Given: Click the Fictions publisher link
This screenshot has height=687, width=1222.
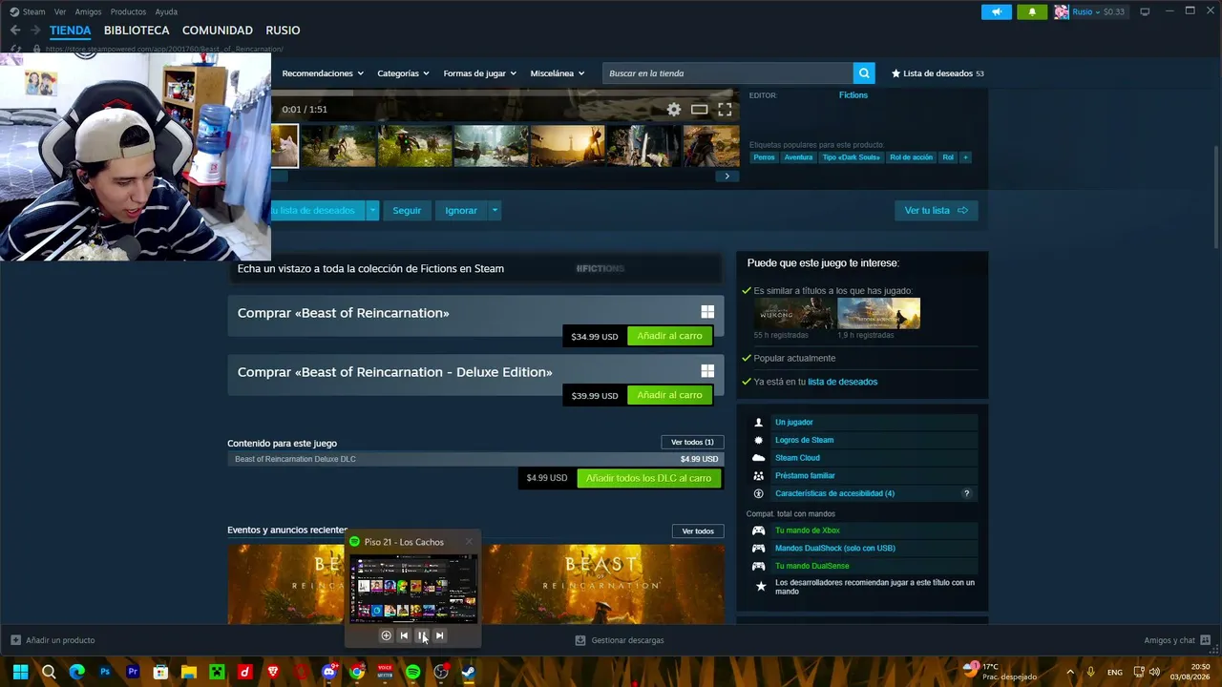Looking at the screenshot, I should pos(853,95).
